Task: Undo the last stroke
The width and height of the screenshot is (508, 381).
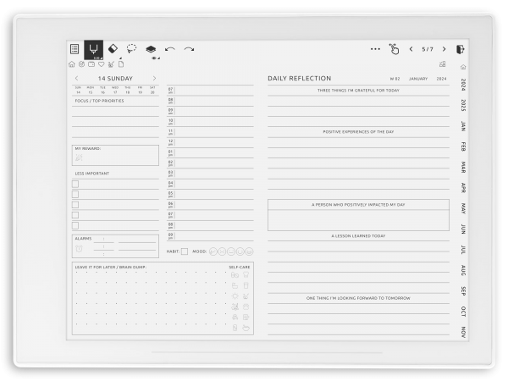Action: point(170,49)
